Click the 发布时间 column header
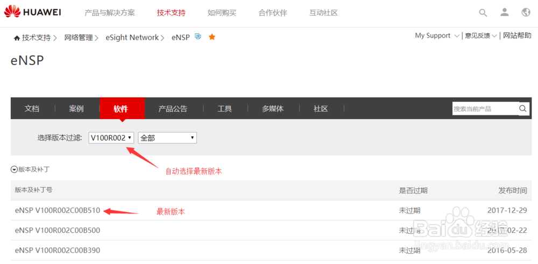This screenshot has height=264, width=538. (513, 190)
